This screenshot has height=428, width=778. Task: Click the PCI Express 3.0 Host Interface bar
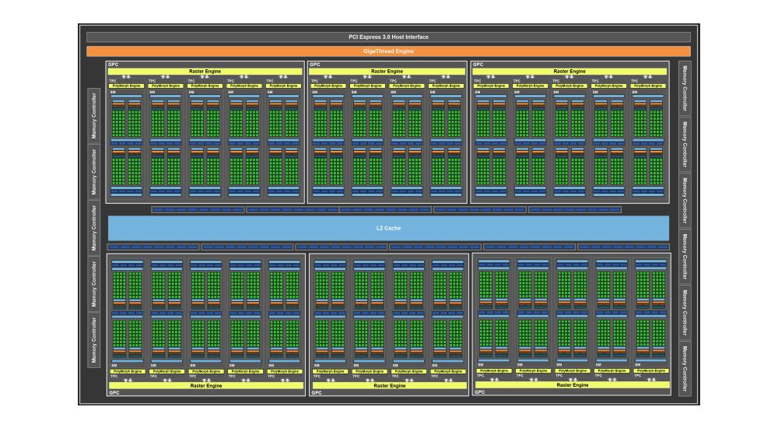(388, 37)
